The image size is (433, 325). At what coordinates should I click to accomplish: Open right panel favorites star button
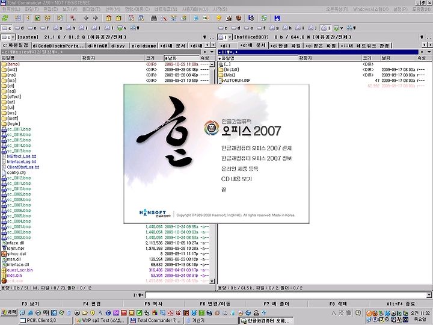point(422,52)
